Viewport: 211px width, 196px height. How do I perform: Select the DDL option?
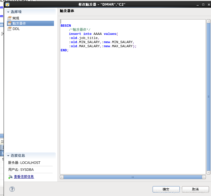coord(16,29)
